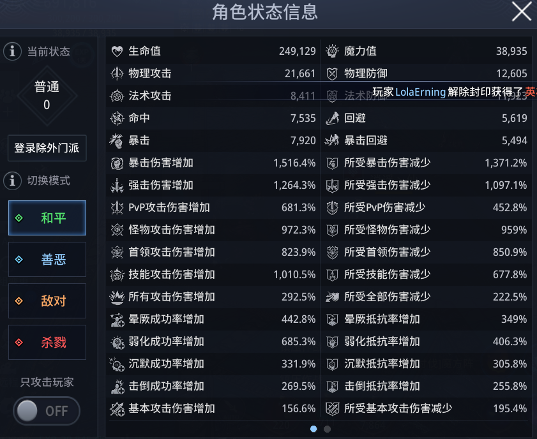Select the 物理攻击 attack icon

click(116, 73)
